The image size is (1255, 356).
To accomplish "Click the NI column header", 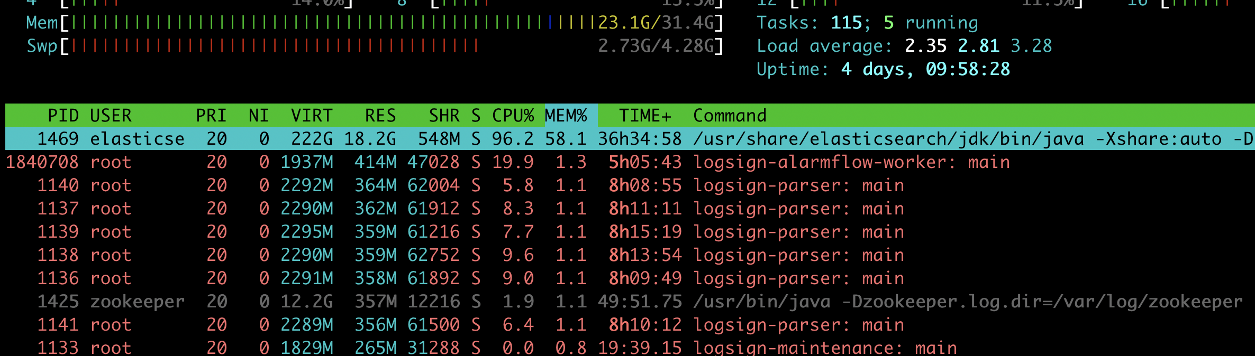I will 259,115.
